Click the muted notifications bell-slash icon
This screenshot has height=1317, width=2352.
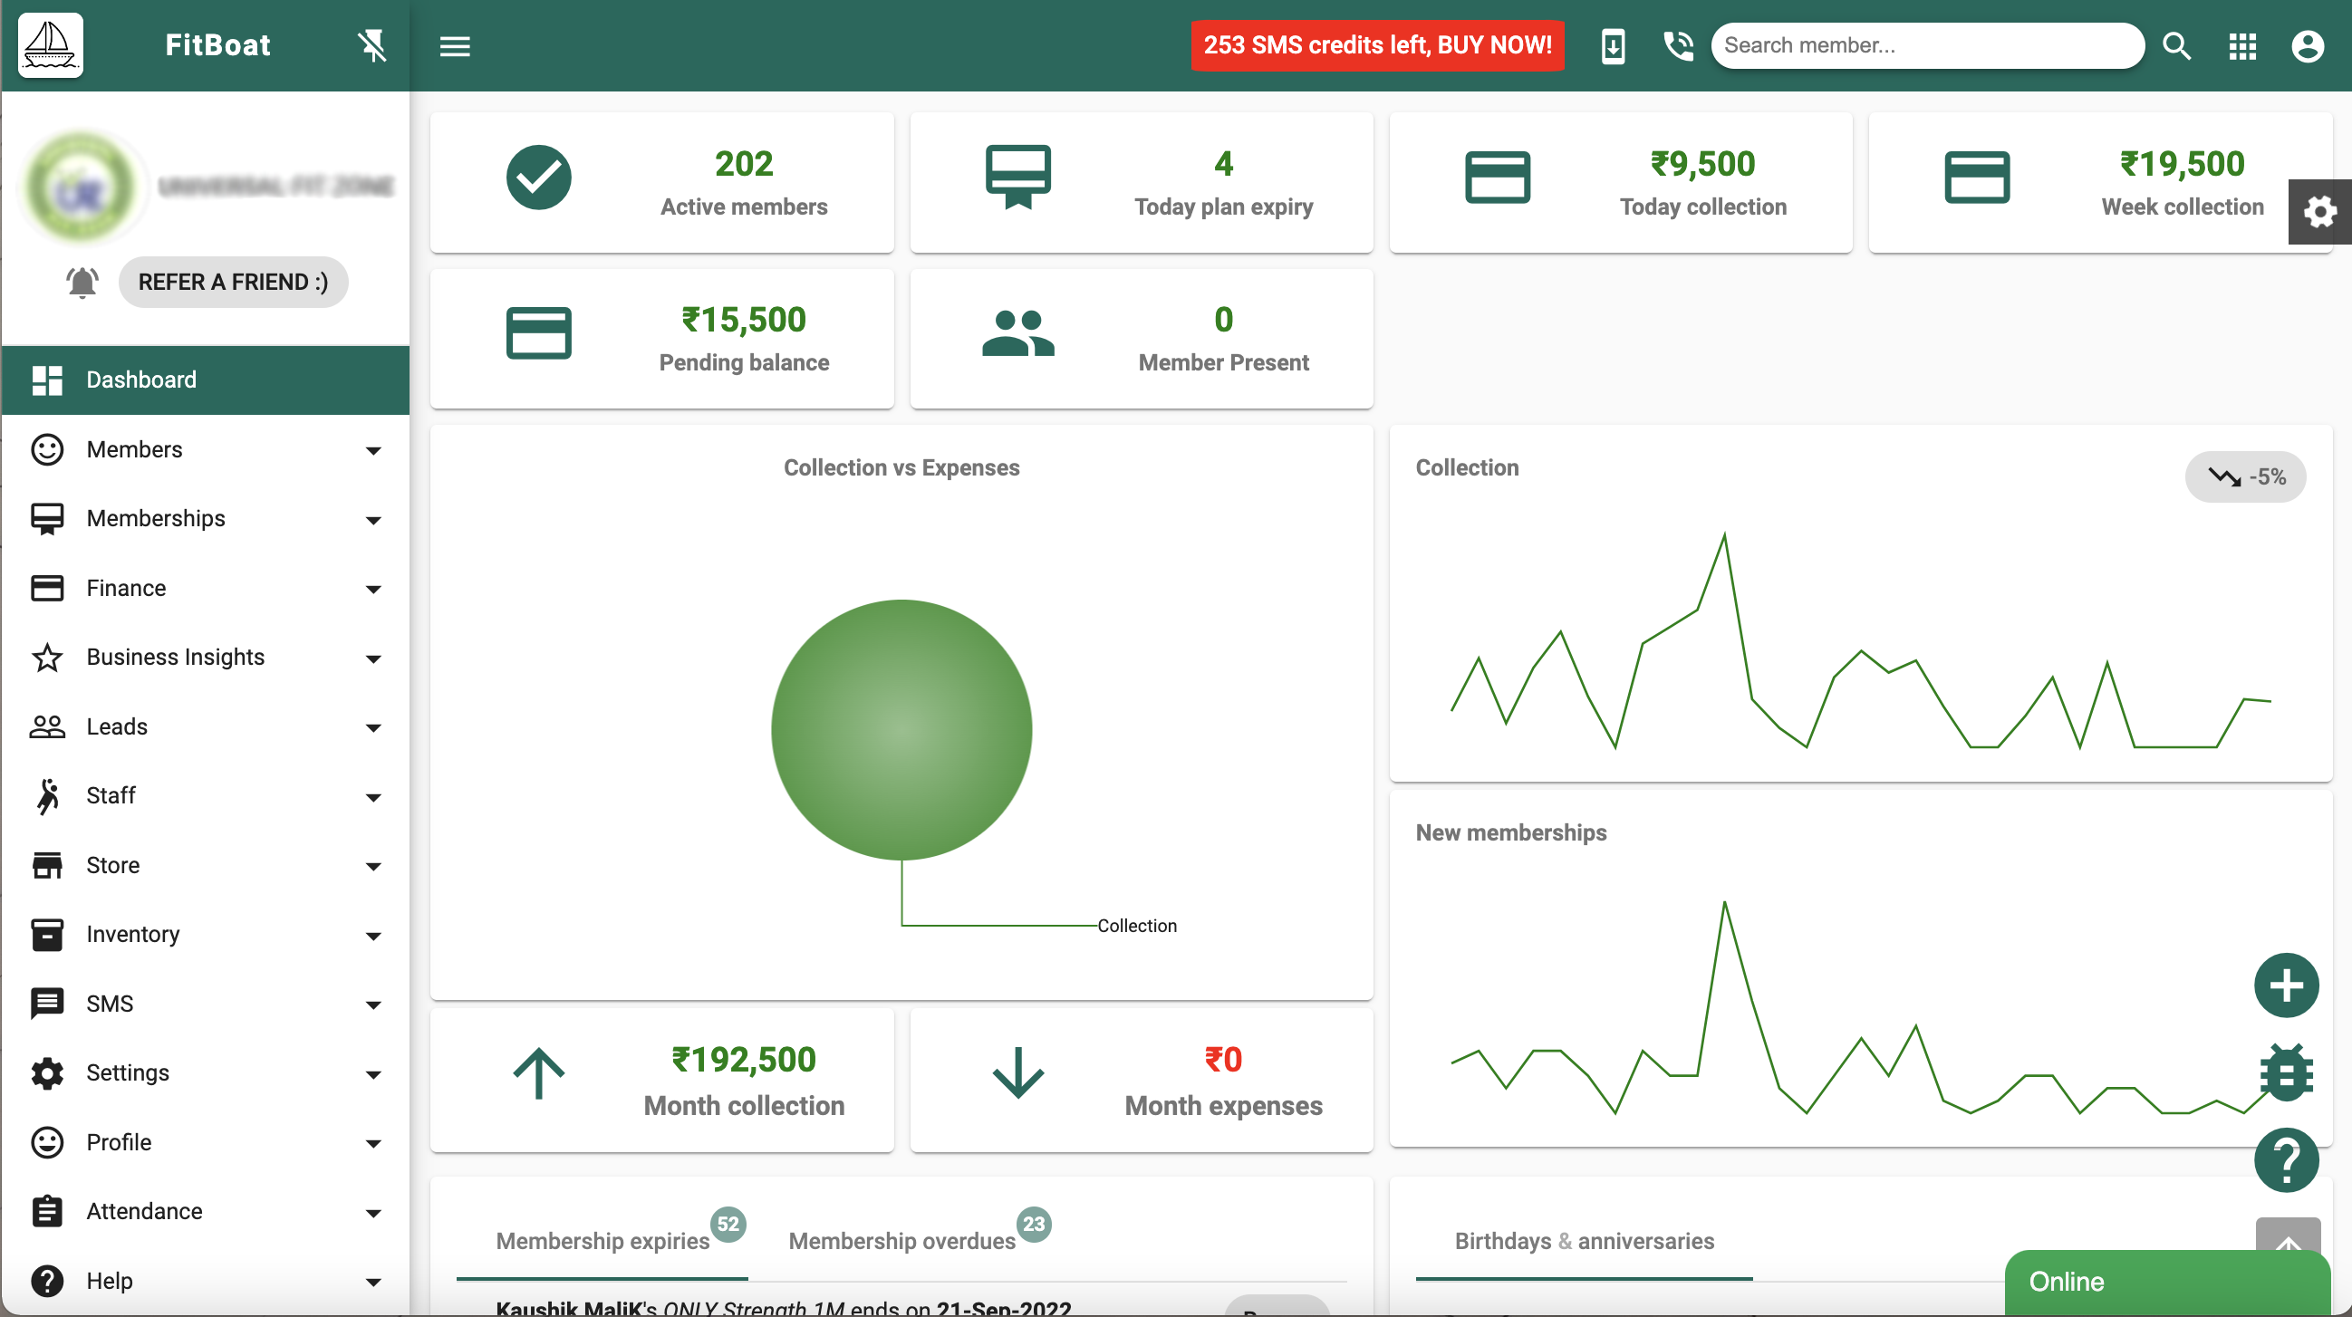point(372,45)
